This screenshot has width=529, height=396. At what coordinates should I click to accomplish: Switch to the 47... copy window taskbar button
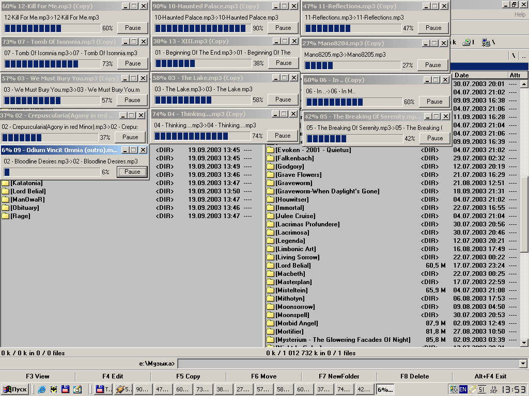click(x=163, y=389)
